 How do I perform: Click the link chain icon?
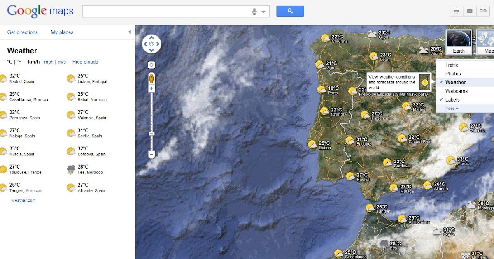(x=482, y=11)
